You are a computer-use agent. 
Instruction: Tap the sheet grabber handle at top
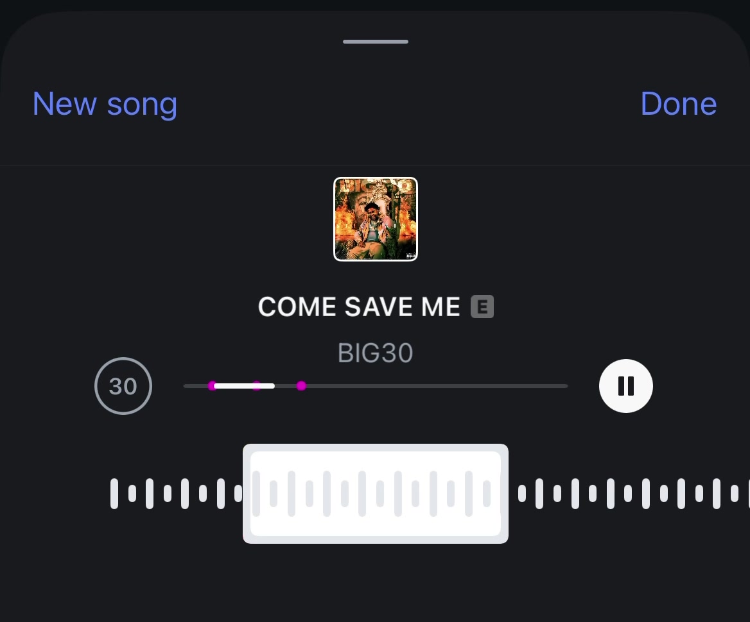tap(376, 42)
